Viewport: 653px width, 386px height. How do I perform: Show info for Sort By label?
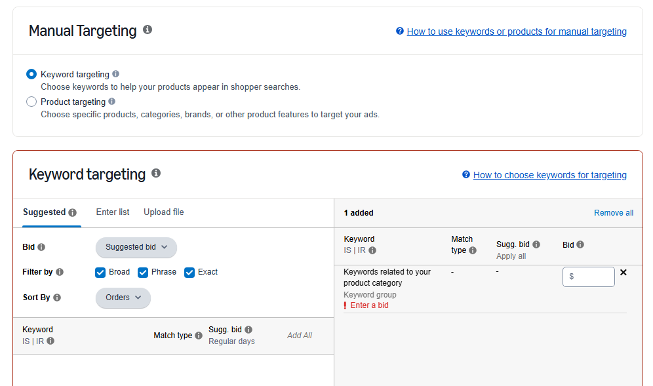tap(57, 298)
